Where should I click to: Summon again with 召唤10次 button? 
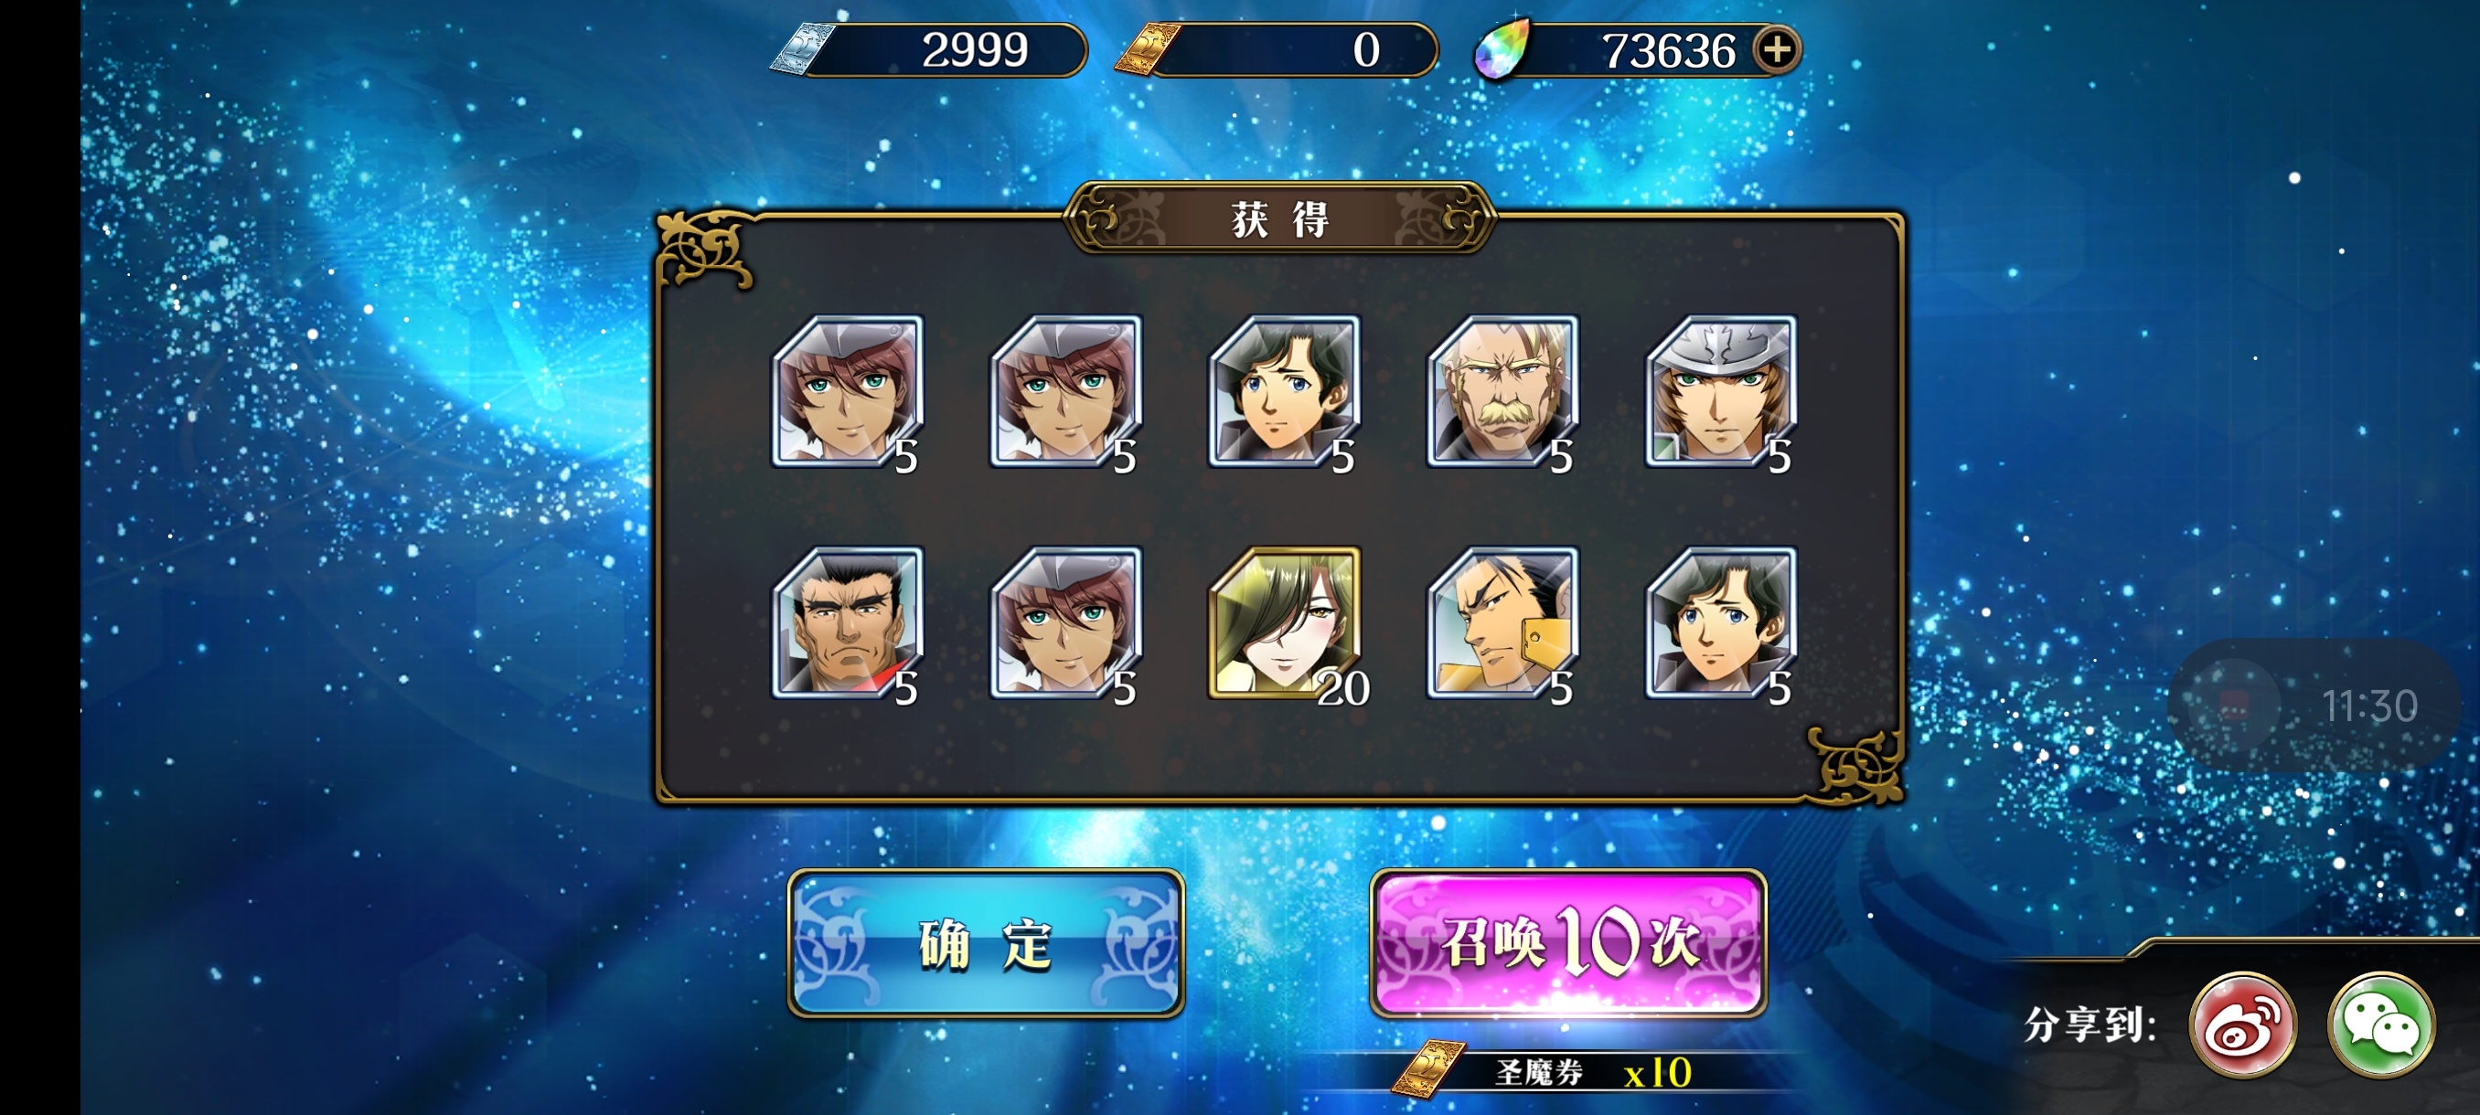tap(1567, 943)
